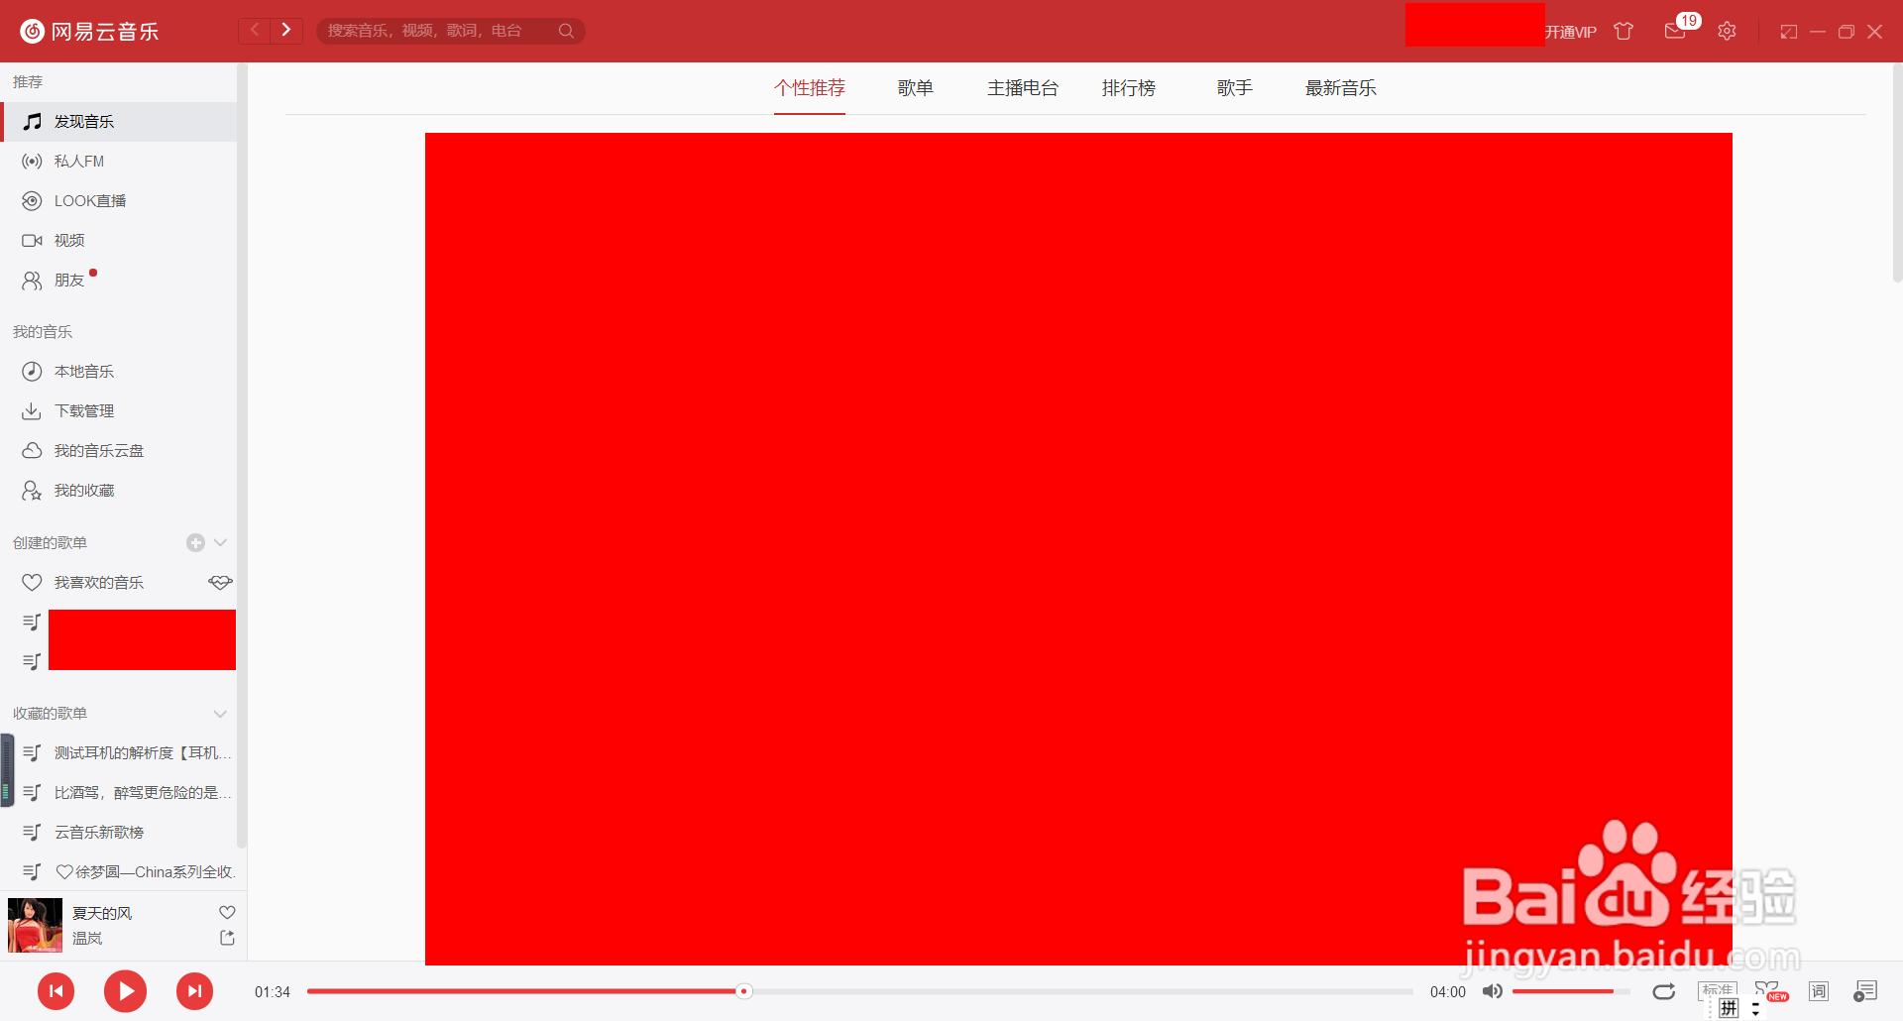Like the song 夏天的风 with the heart
The width and height of the screenshot is (1903, 1021).
[227, 912]
